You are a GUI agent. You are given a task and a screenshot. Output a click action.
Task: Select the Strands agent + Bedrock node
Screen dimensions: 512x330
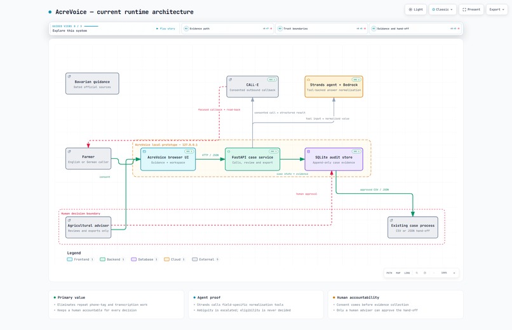[x=333, y=86]
